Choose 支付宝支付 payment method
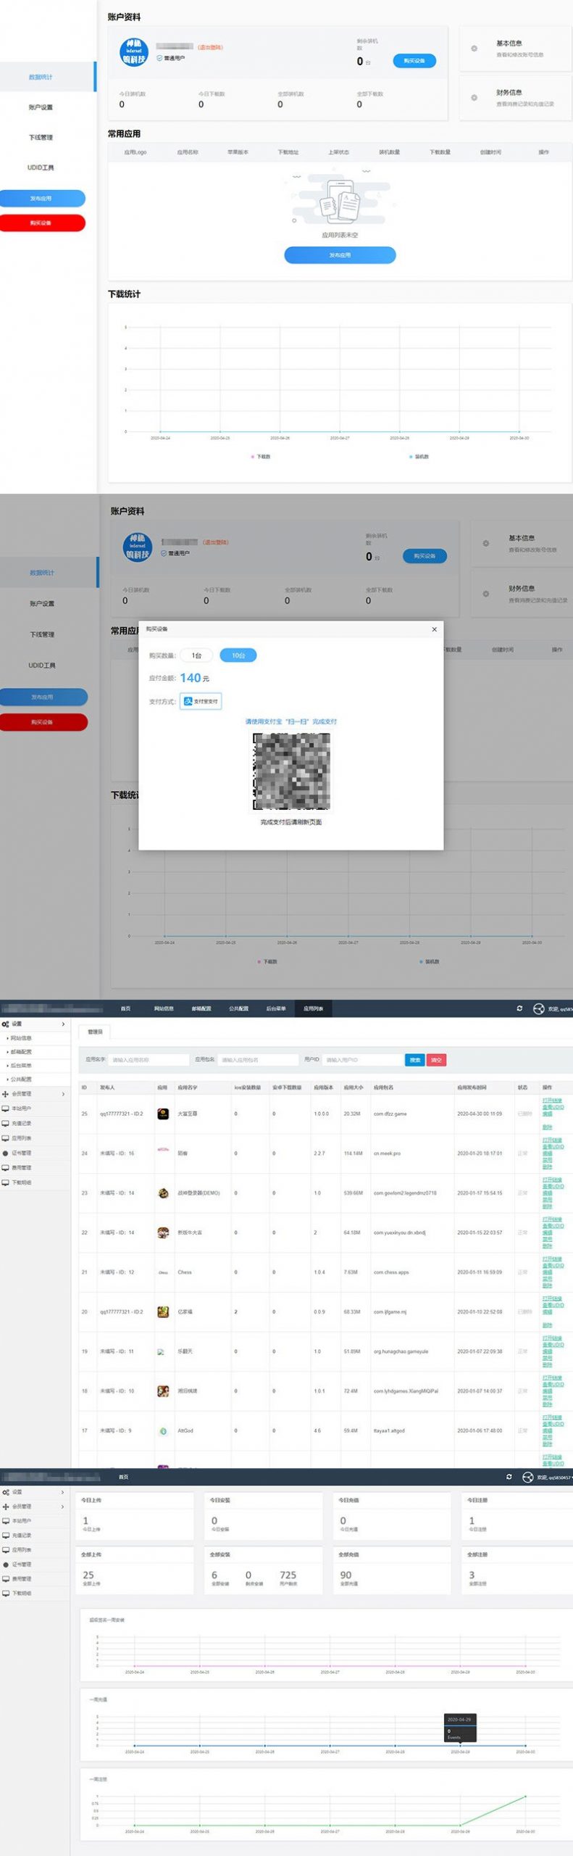The height and width of the screenshot is (1856, 573). pyautogui.click(x=201, y=701)
